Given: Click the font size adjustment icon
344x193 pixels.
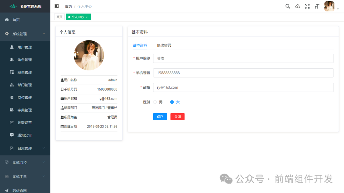Looking at the screenshot, I should click(x=317, y=6).
